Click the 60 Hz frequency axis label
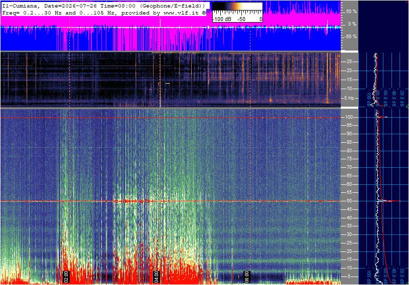This screenshot has height=285, width=409. 349,184
